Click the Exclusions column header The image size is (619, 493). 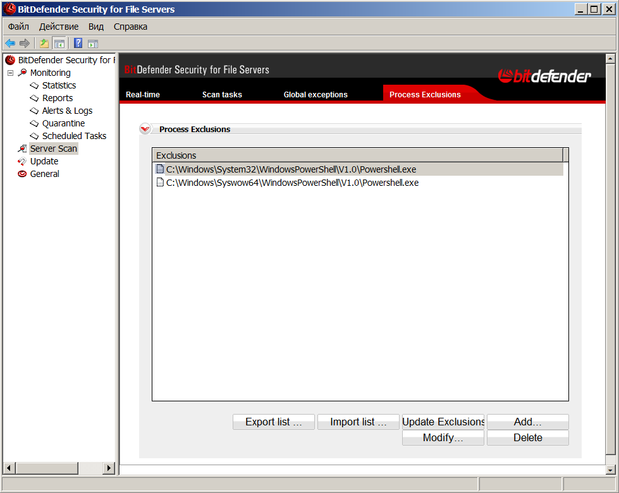358,155
